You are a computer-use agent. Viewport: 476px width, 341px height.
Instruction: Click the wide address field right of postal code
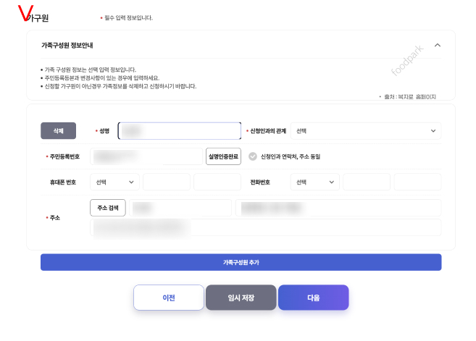coord(338,208)
